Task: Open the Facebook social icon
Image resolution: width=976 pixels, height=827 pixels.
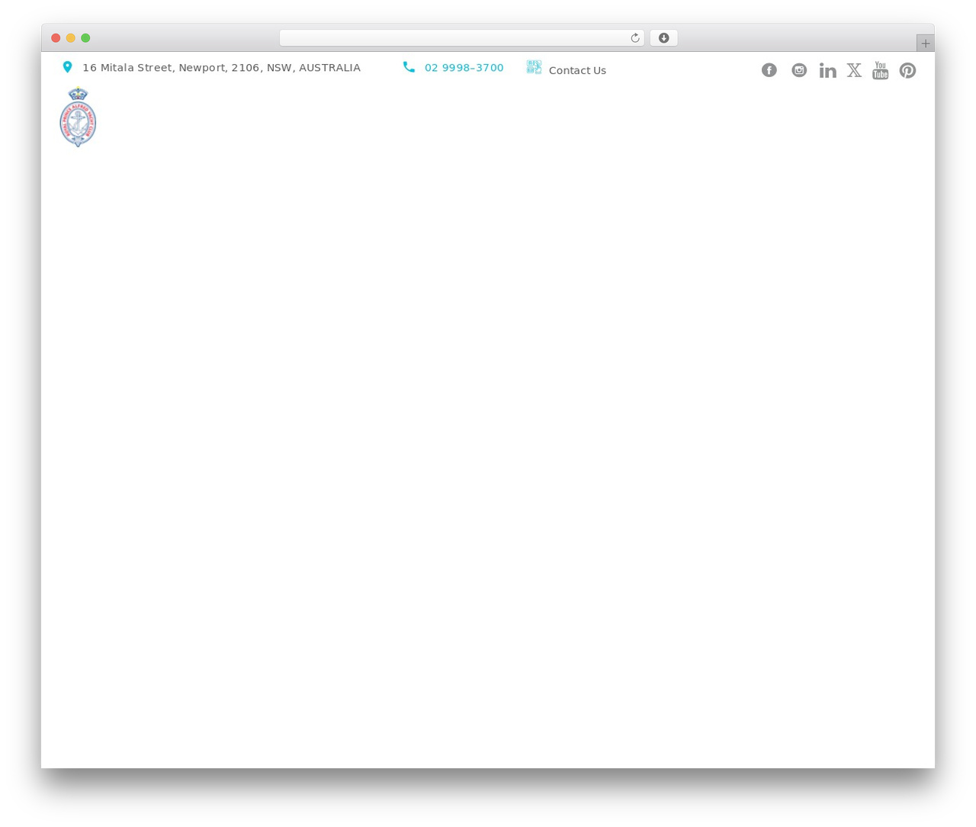Action: 769,70
